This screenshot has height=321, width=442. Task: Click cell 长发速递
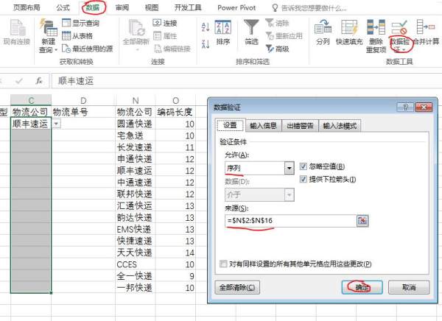(136, 147)
